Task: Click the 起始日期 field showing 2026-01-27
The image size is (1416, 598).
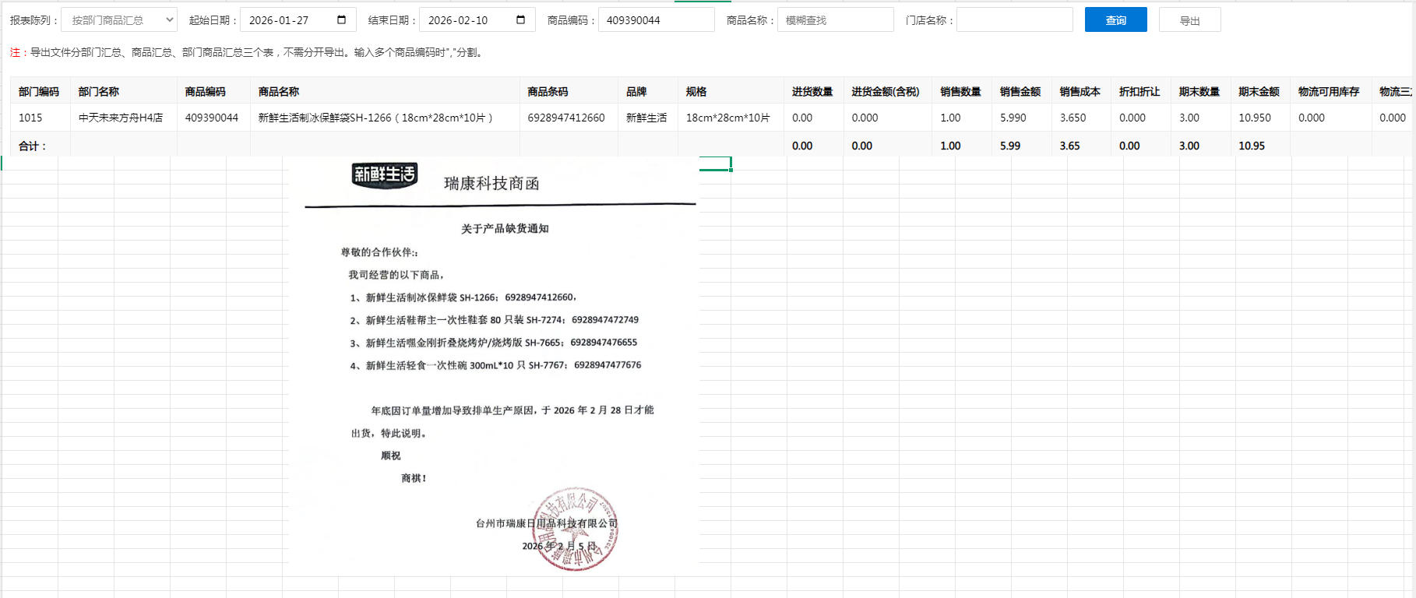Action: tap(288, 20)
